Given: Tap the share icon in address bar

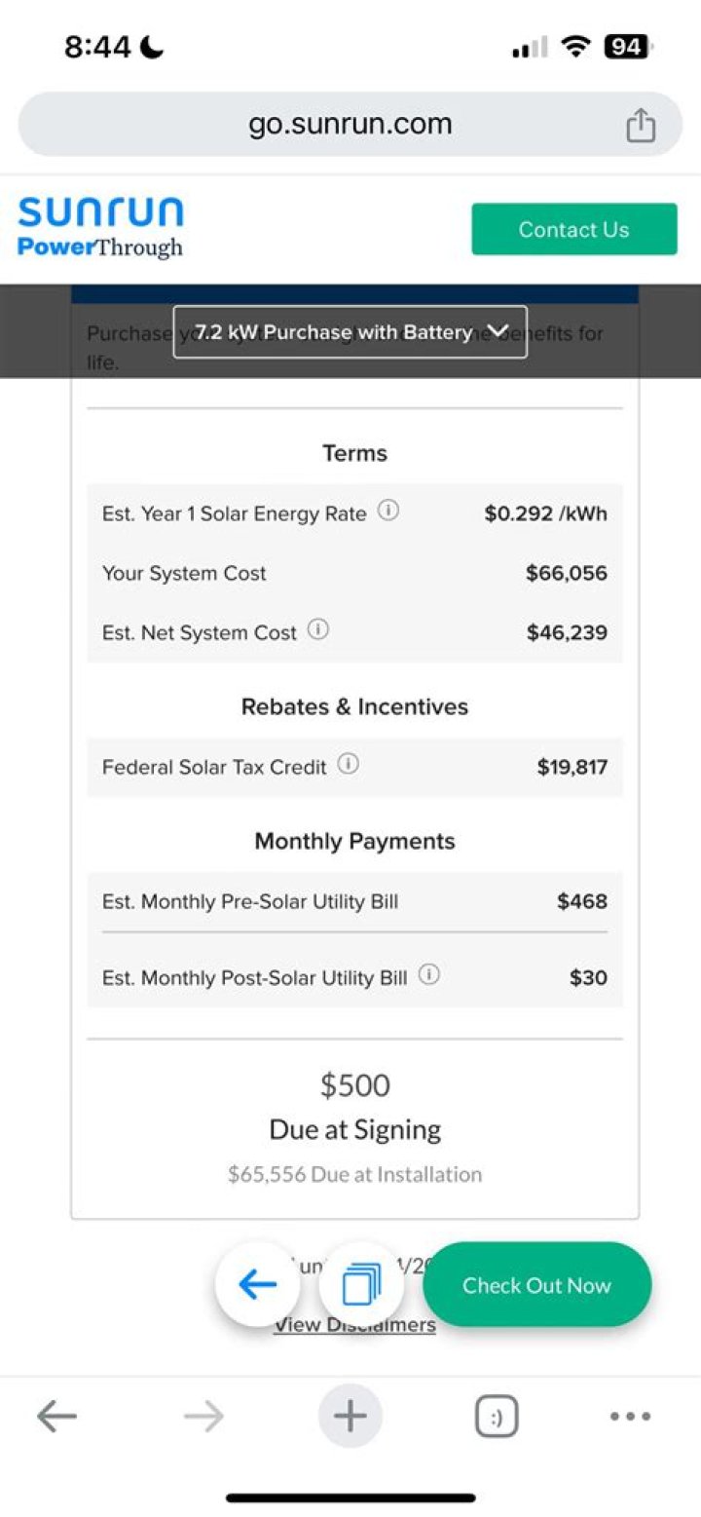Looking at the screenshot, I should [640, 125].
